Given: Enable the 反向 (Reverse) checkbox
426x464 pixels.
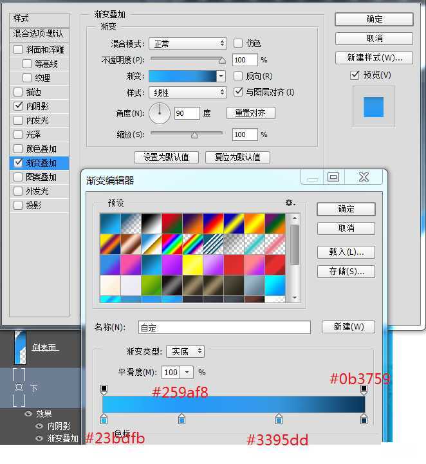Looking at the screenshot, I should 239,77.
